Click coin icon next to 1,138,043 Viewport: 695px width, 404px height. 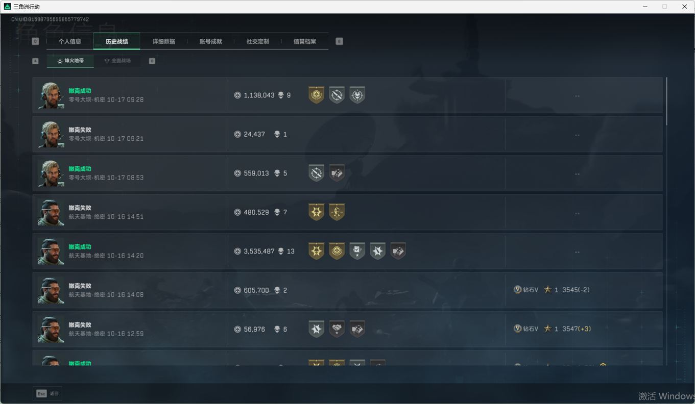coord(237,95)
